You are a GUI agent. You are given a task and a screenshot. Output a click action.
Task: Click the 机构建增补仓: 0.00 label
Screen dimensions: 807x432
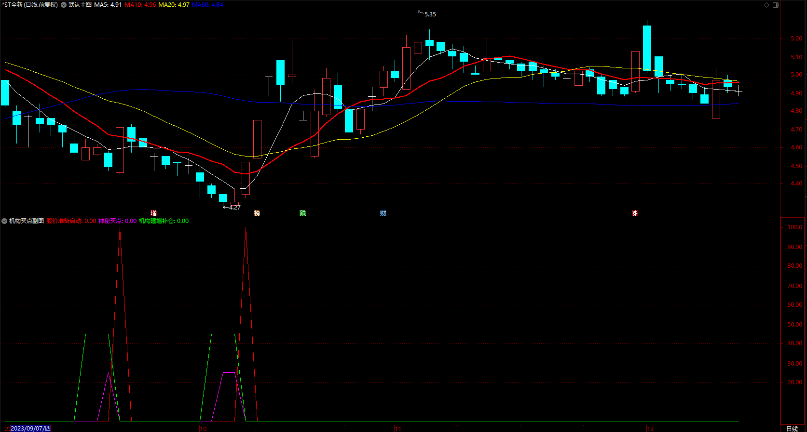click(164, 221)
